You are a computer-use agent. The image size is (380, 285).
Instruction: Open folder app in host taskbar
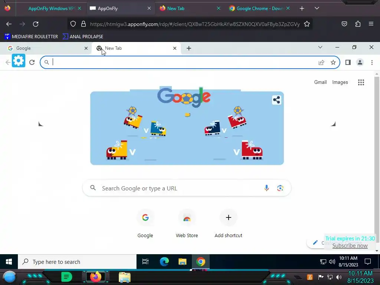pyautogui.click(x=125, y=277)
